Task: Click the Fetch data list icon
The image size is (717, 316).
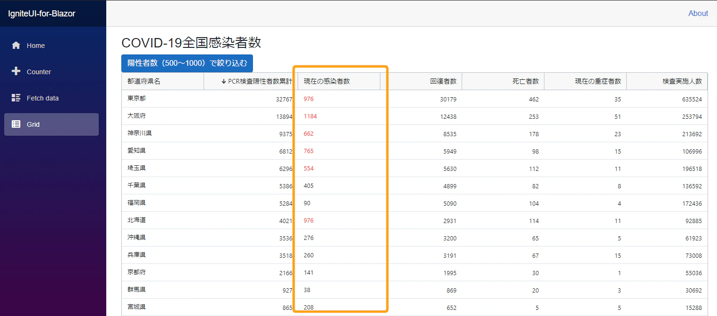Action: (16, 98)
